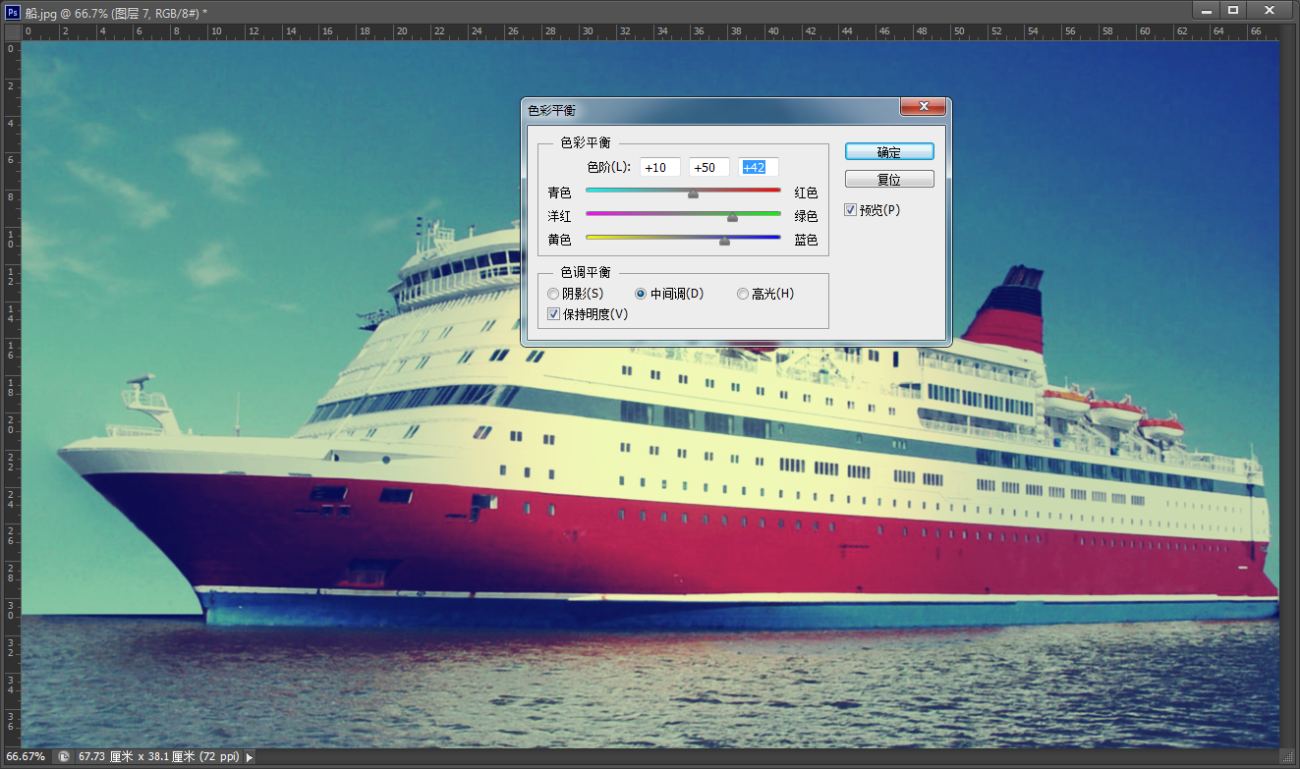1300x769 pixels.
Task: Click the highlighted +42 value box
Action: [758, 167]
